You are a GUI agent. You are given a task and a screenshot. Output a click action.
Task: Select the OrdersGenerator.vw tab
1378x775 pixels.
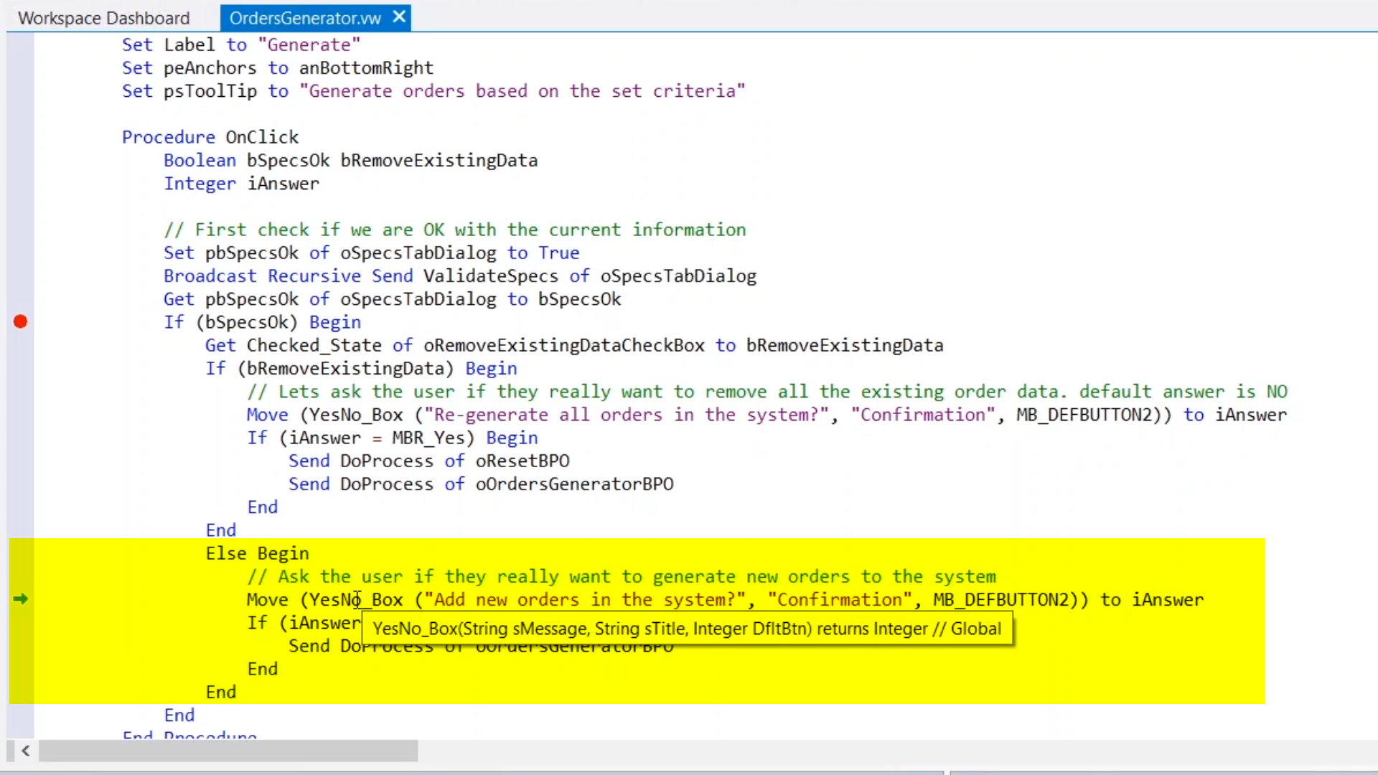(x=305, y=18)
